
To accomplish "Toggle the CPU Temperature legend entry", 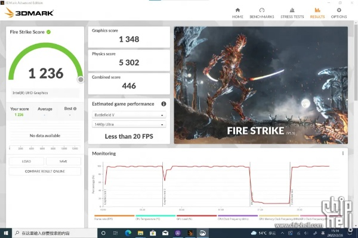I will click(147, 219).
